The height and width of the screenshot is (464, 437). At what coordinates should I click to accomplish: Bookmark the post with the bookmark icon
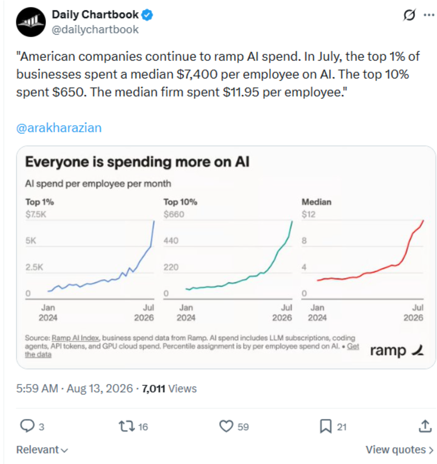pos(326,426)
